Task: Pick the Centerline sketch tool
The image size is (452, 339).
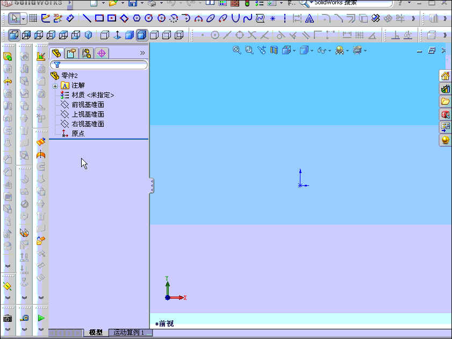Action: coord(285,18)
